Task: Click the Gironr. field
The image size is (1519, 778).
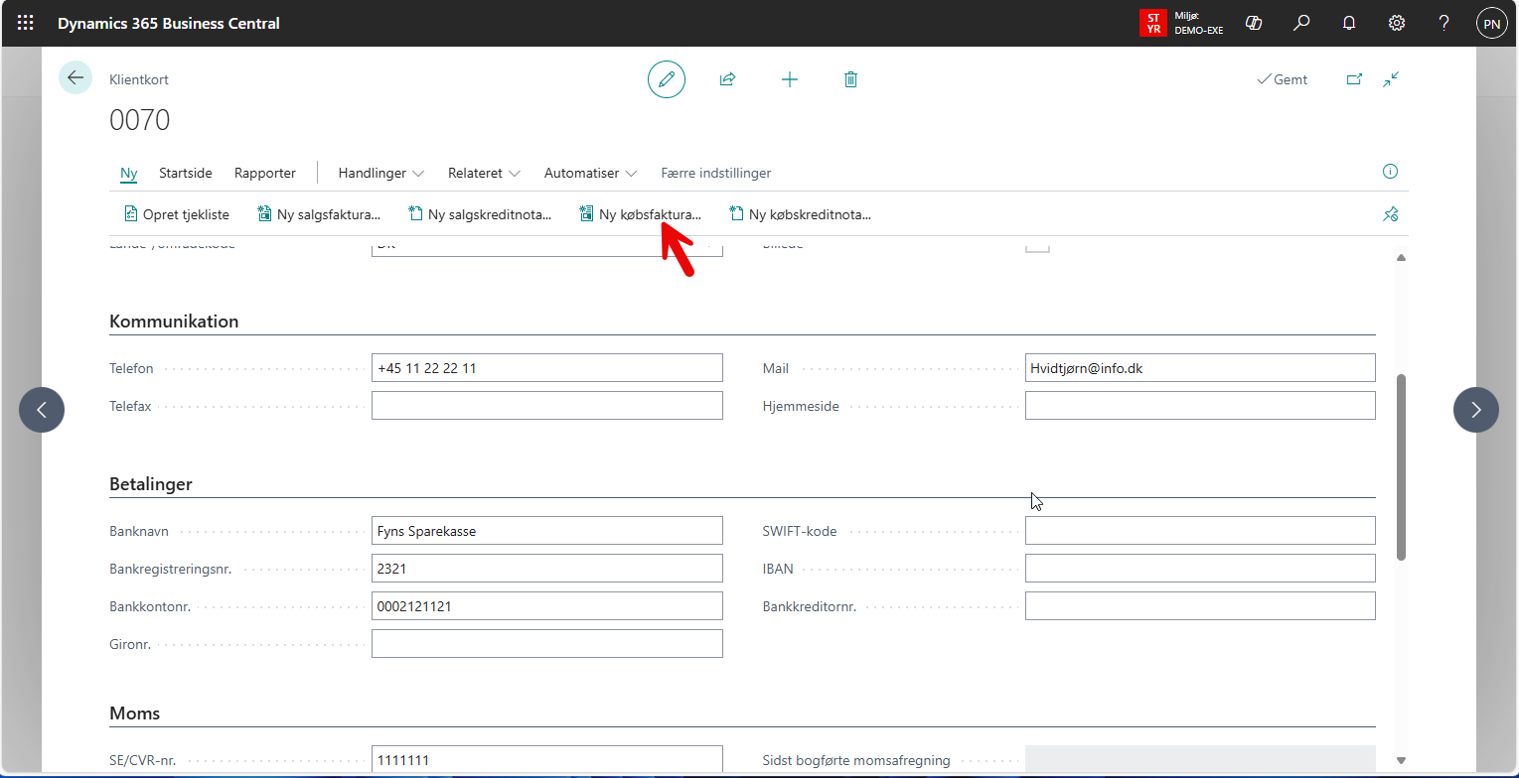Action: (x=547, y=644)
